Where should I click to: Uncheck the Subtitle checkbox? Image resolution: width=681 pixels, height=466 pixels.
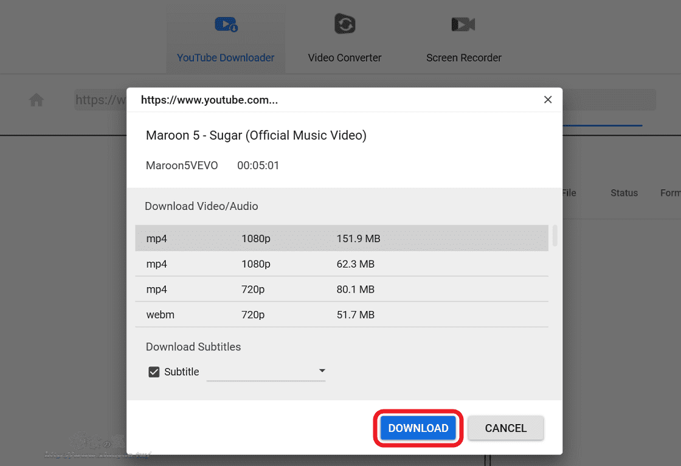coord(154,372)
